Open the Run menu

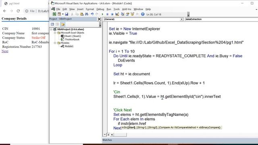(109, 9)
